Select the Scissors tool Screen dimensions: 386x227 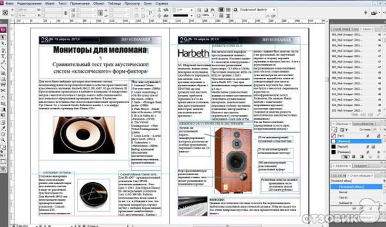point(3,91)
